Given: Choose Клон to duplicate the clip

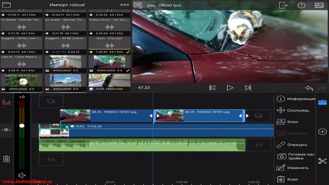Looking at the screenshot, I should click(287, 122).
